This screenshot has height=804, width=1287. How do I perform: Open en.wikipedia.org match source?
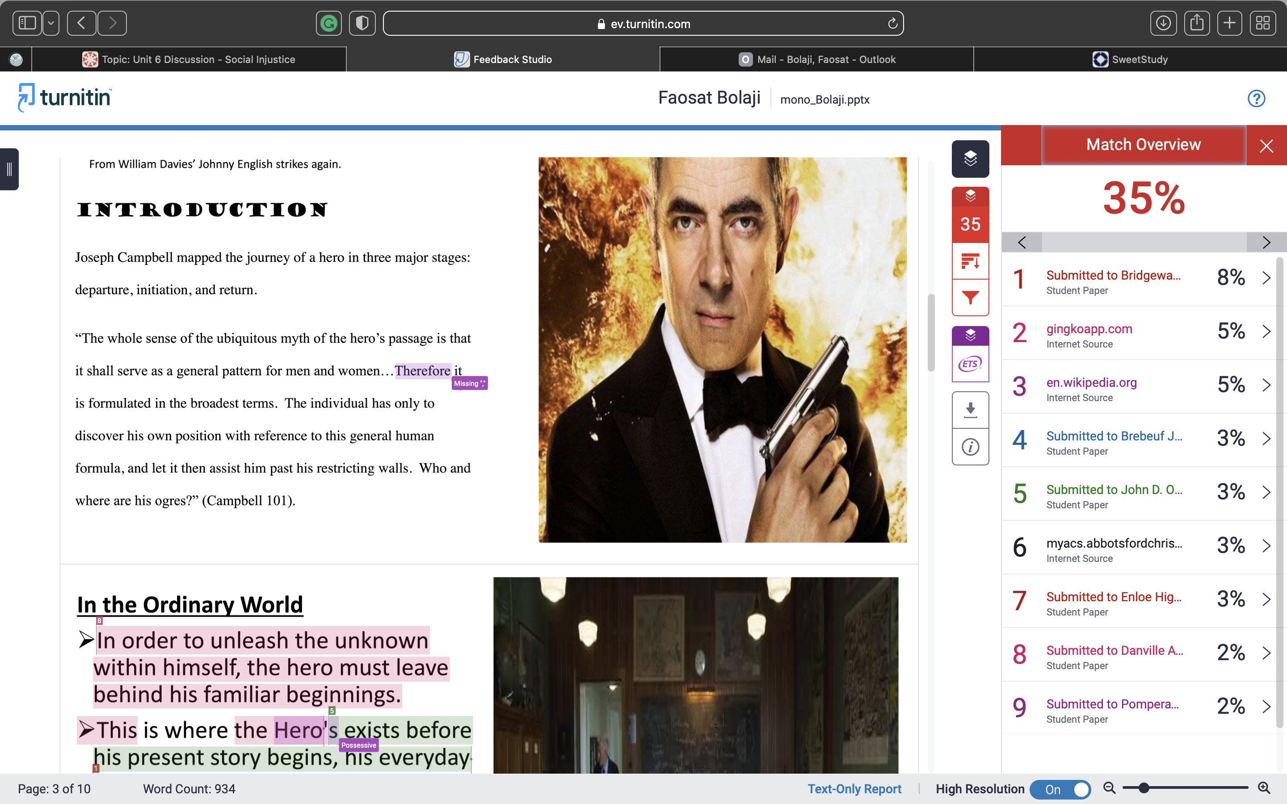click(1091, 383)
